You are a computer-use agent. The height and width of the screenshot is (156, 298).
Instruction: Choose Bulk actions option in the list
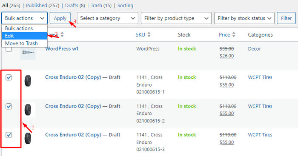(25, 28)
